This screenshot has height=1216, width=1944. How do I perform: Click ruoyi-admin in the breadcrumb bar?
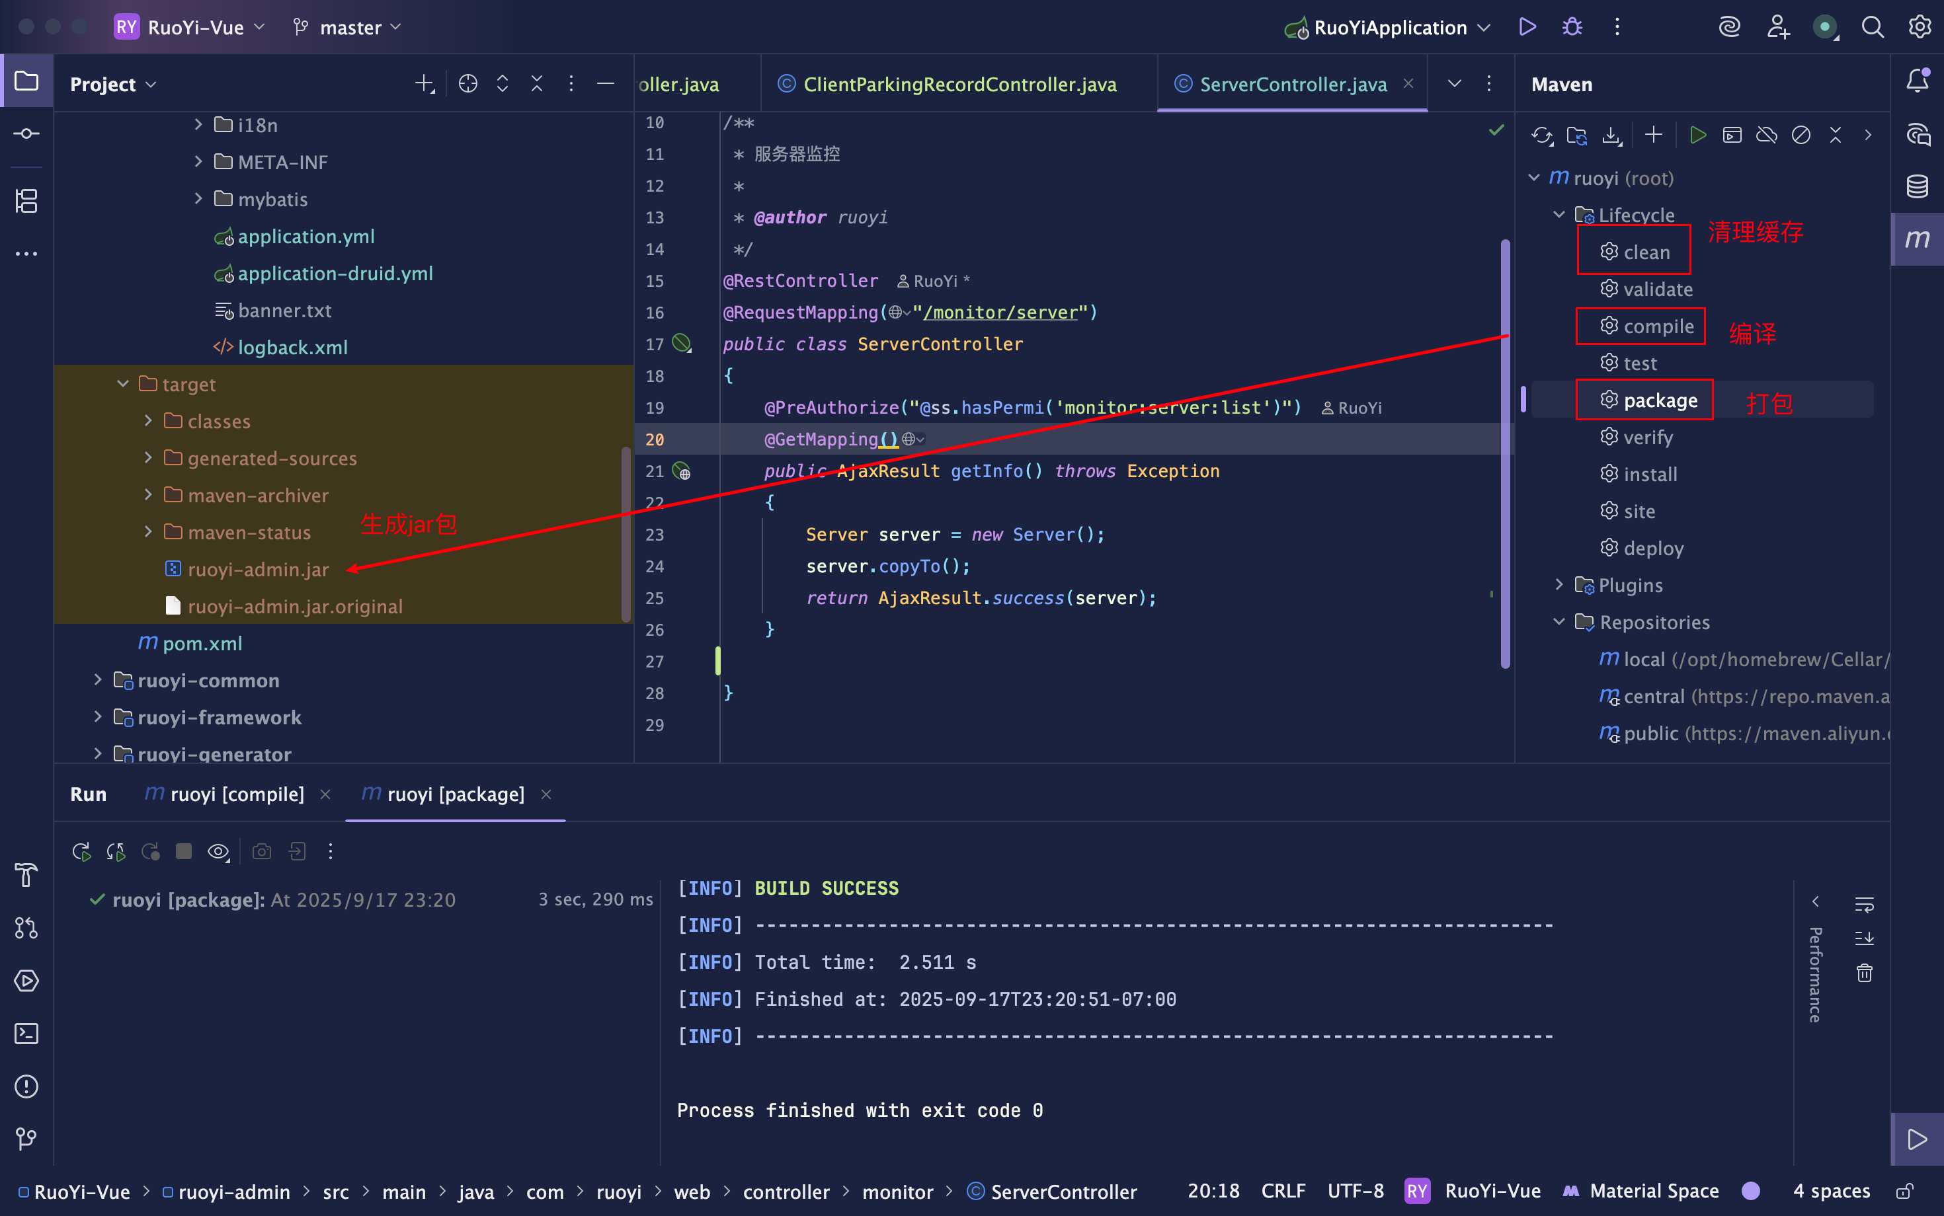point(233,1192)
